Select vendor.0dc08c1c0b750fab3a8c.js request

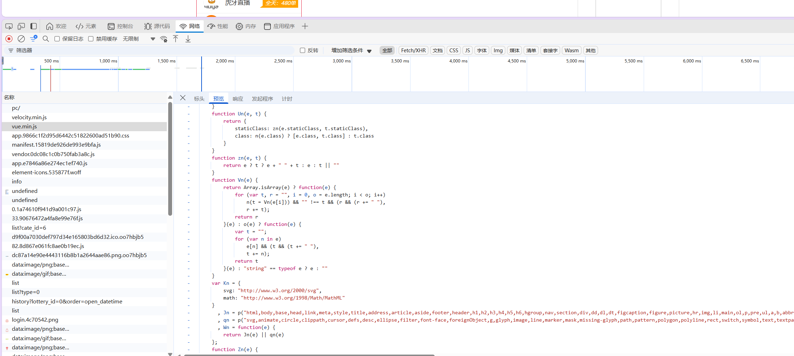click(84, 154)
